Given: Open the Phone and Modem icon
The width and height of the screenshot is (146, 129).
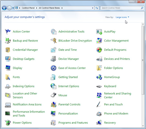Looking at the screenshot, I should (99, 114).
